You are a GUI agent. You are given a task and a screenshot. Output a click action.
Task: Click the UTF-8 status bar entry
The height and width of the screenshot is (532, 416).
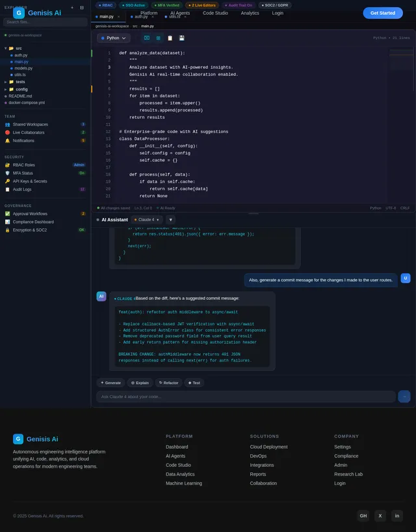391,208
